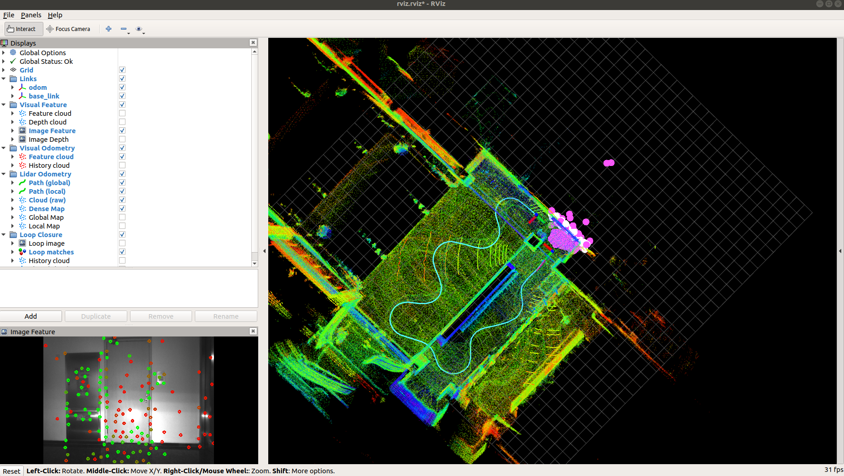Screen dimensions: 844x476
Task: Click the Image Feature camera view
Action: pyautogui.click(x=129, y=400)
